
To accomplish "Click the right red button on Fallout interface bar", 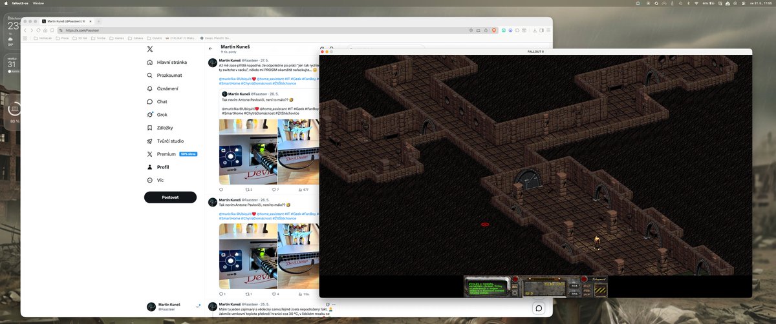I will (584, 279).
